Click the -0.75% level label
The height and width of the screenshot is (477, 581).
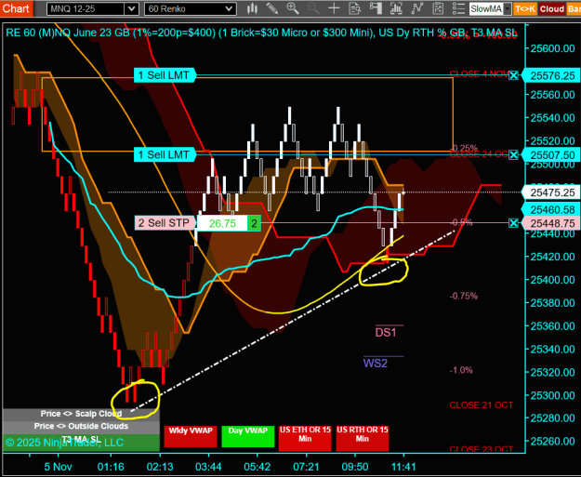click(x=464, y=296)
